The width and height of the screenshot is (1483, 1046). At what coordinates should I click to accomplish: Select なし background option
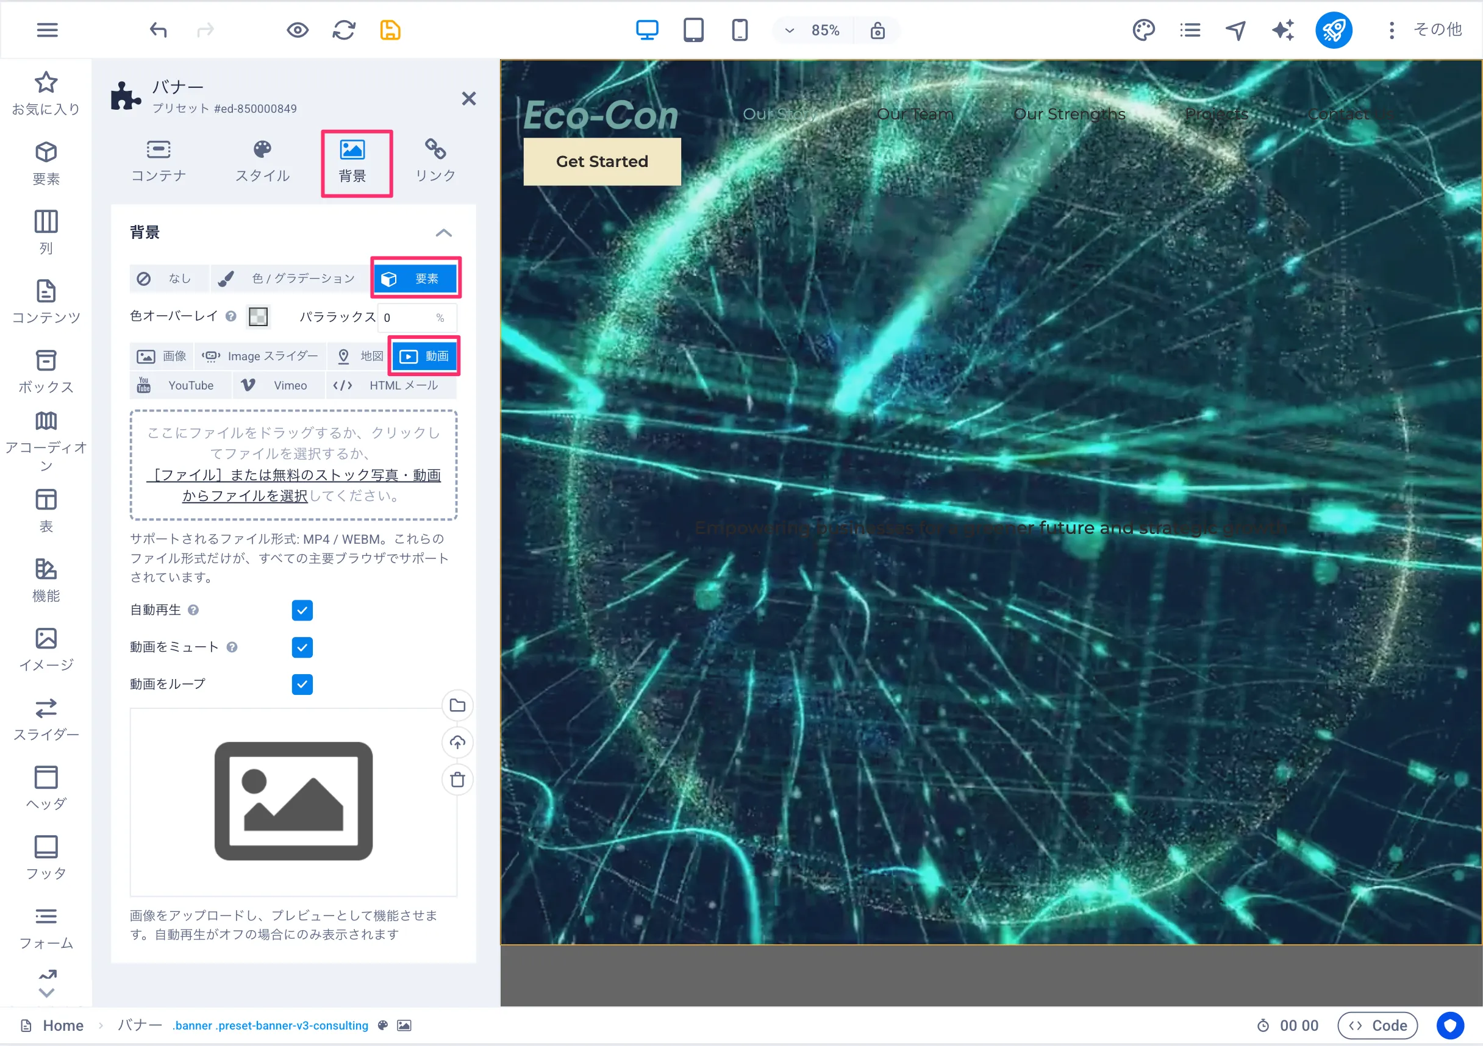tap(168, 279)
